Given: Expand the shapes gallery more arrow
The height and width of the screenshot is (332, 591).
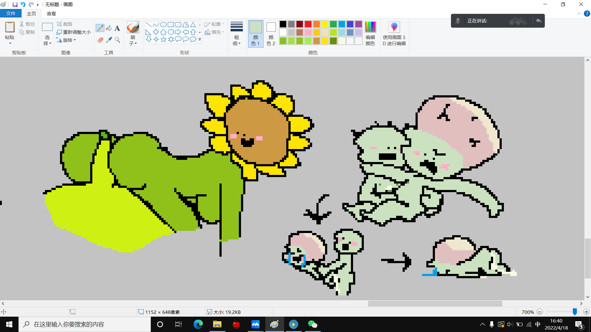Looking at the screenshot, I should 200,39.
